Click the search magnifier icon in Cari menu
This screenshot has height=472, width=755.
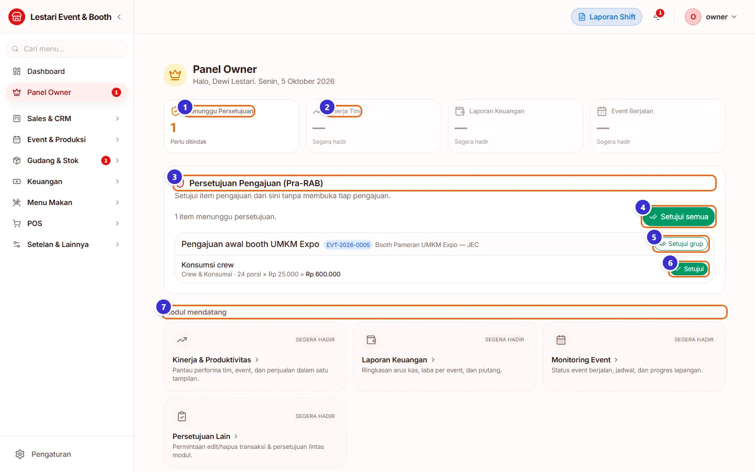coord(15,49)
